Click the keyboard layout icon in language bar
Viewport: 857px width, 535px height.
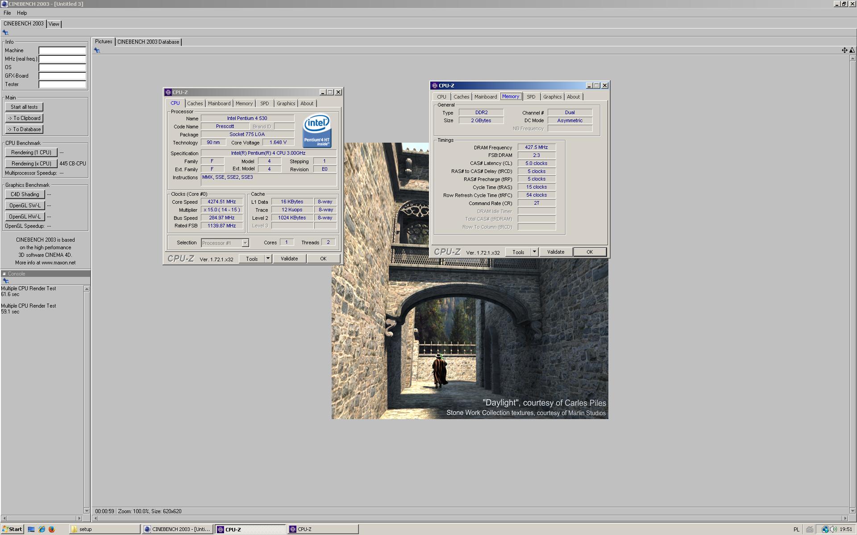click(809, 529)
